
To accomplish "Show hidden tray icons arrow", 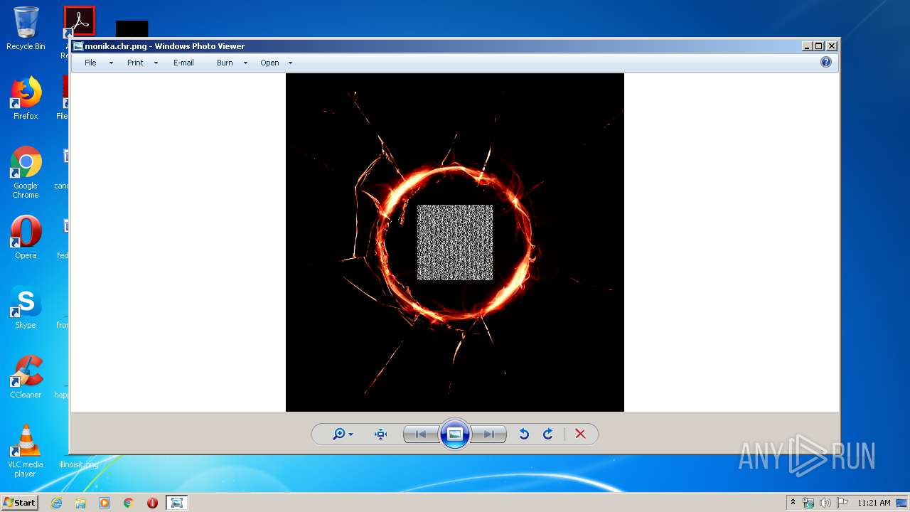I will (x=793, y=503).
